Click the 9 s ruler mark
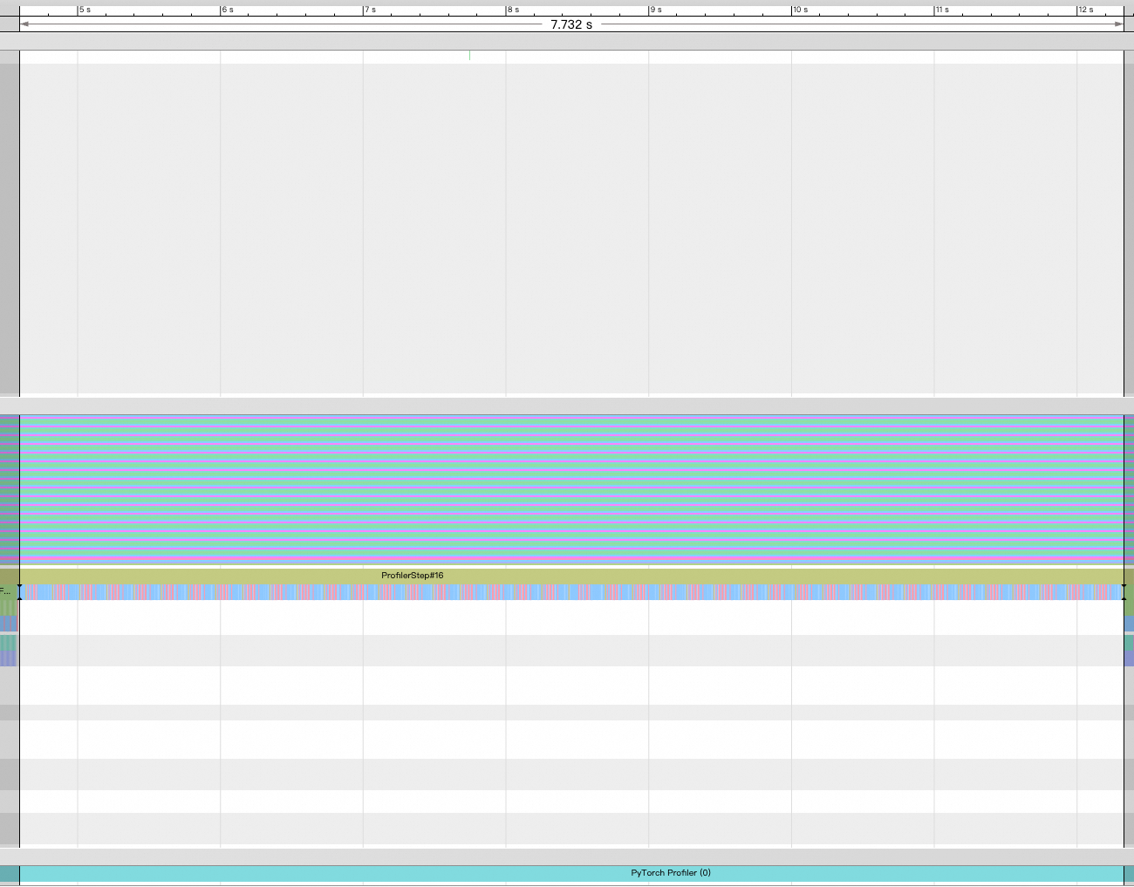This screenshot has width=1134, height=887. [x=655, y=10]
